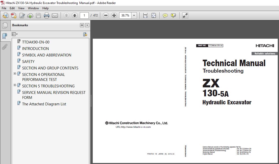Open The Attached Diagram List bookmark

tap(44, 104)
